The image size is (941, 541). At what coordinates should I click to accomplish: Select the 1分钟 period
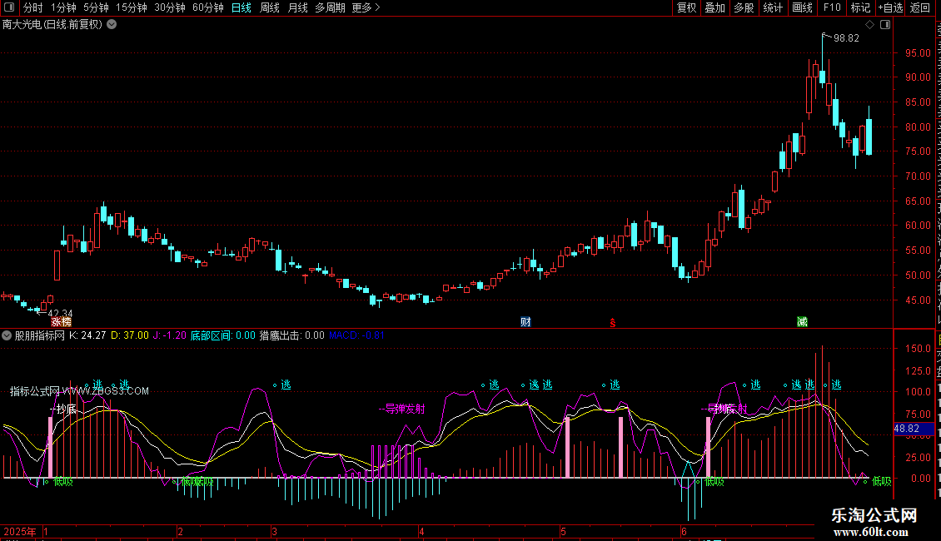pos(63,7)
